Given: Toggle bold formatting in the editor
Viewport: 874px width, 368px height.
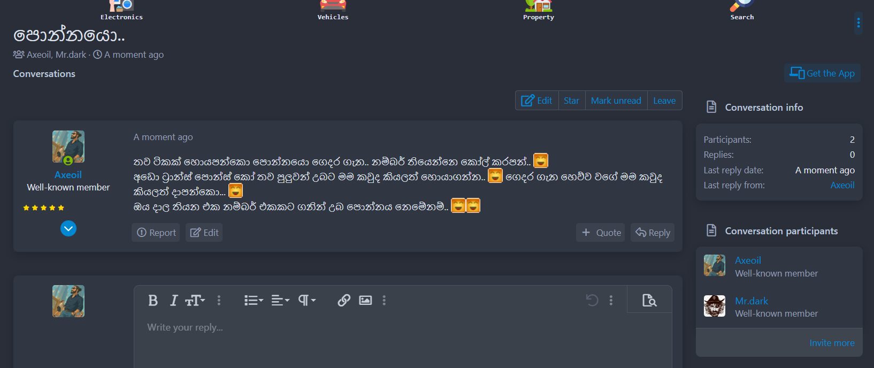Looking at the screenshot, I should (153, 301).
